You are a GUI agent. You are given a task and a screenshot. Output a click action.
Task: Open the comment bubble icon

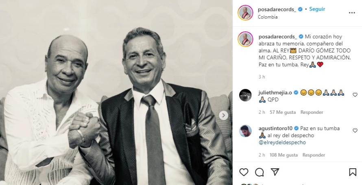click(259, 172)
